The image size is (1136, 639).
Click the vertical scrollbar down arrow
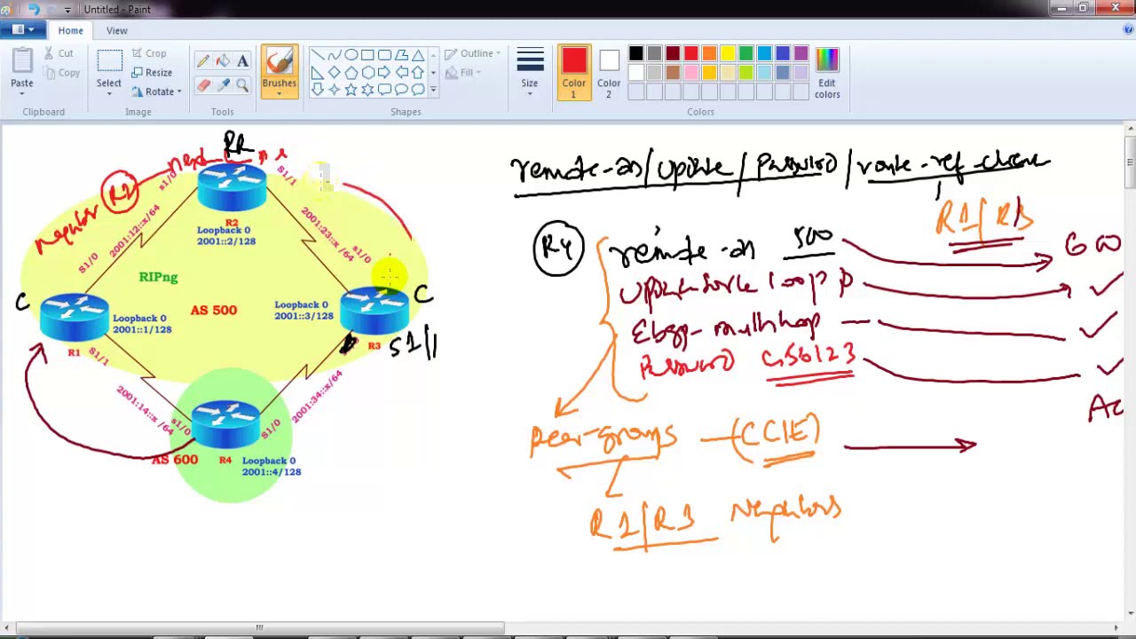point(1129,612)
